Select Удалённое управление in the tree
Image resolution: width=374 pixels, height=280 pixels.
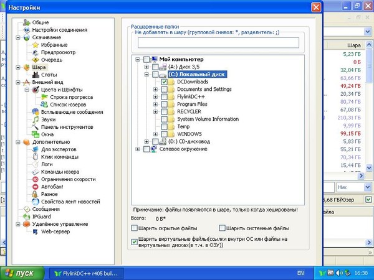(60, 224)
